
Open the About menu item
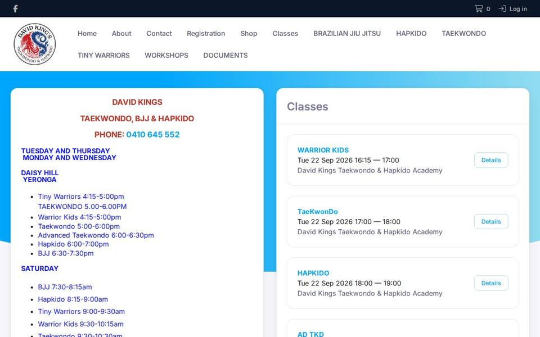121,33
